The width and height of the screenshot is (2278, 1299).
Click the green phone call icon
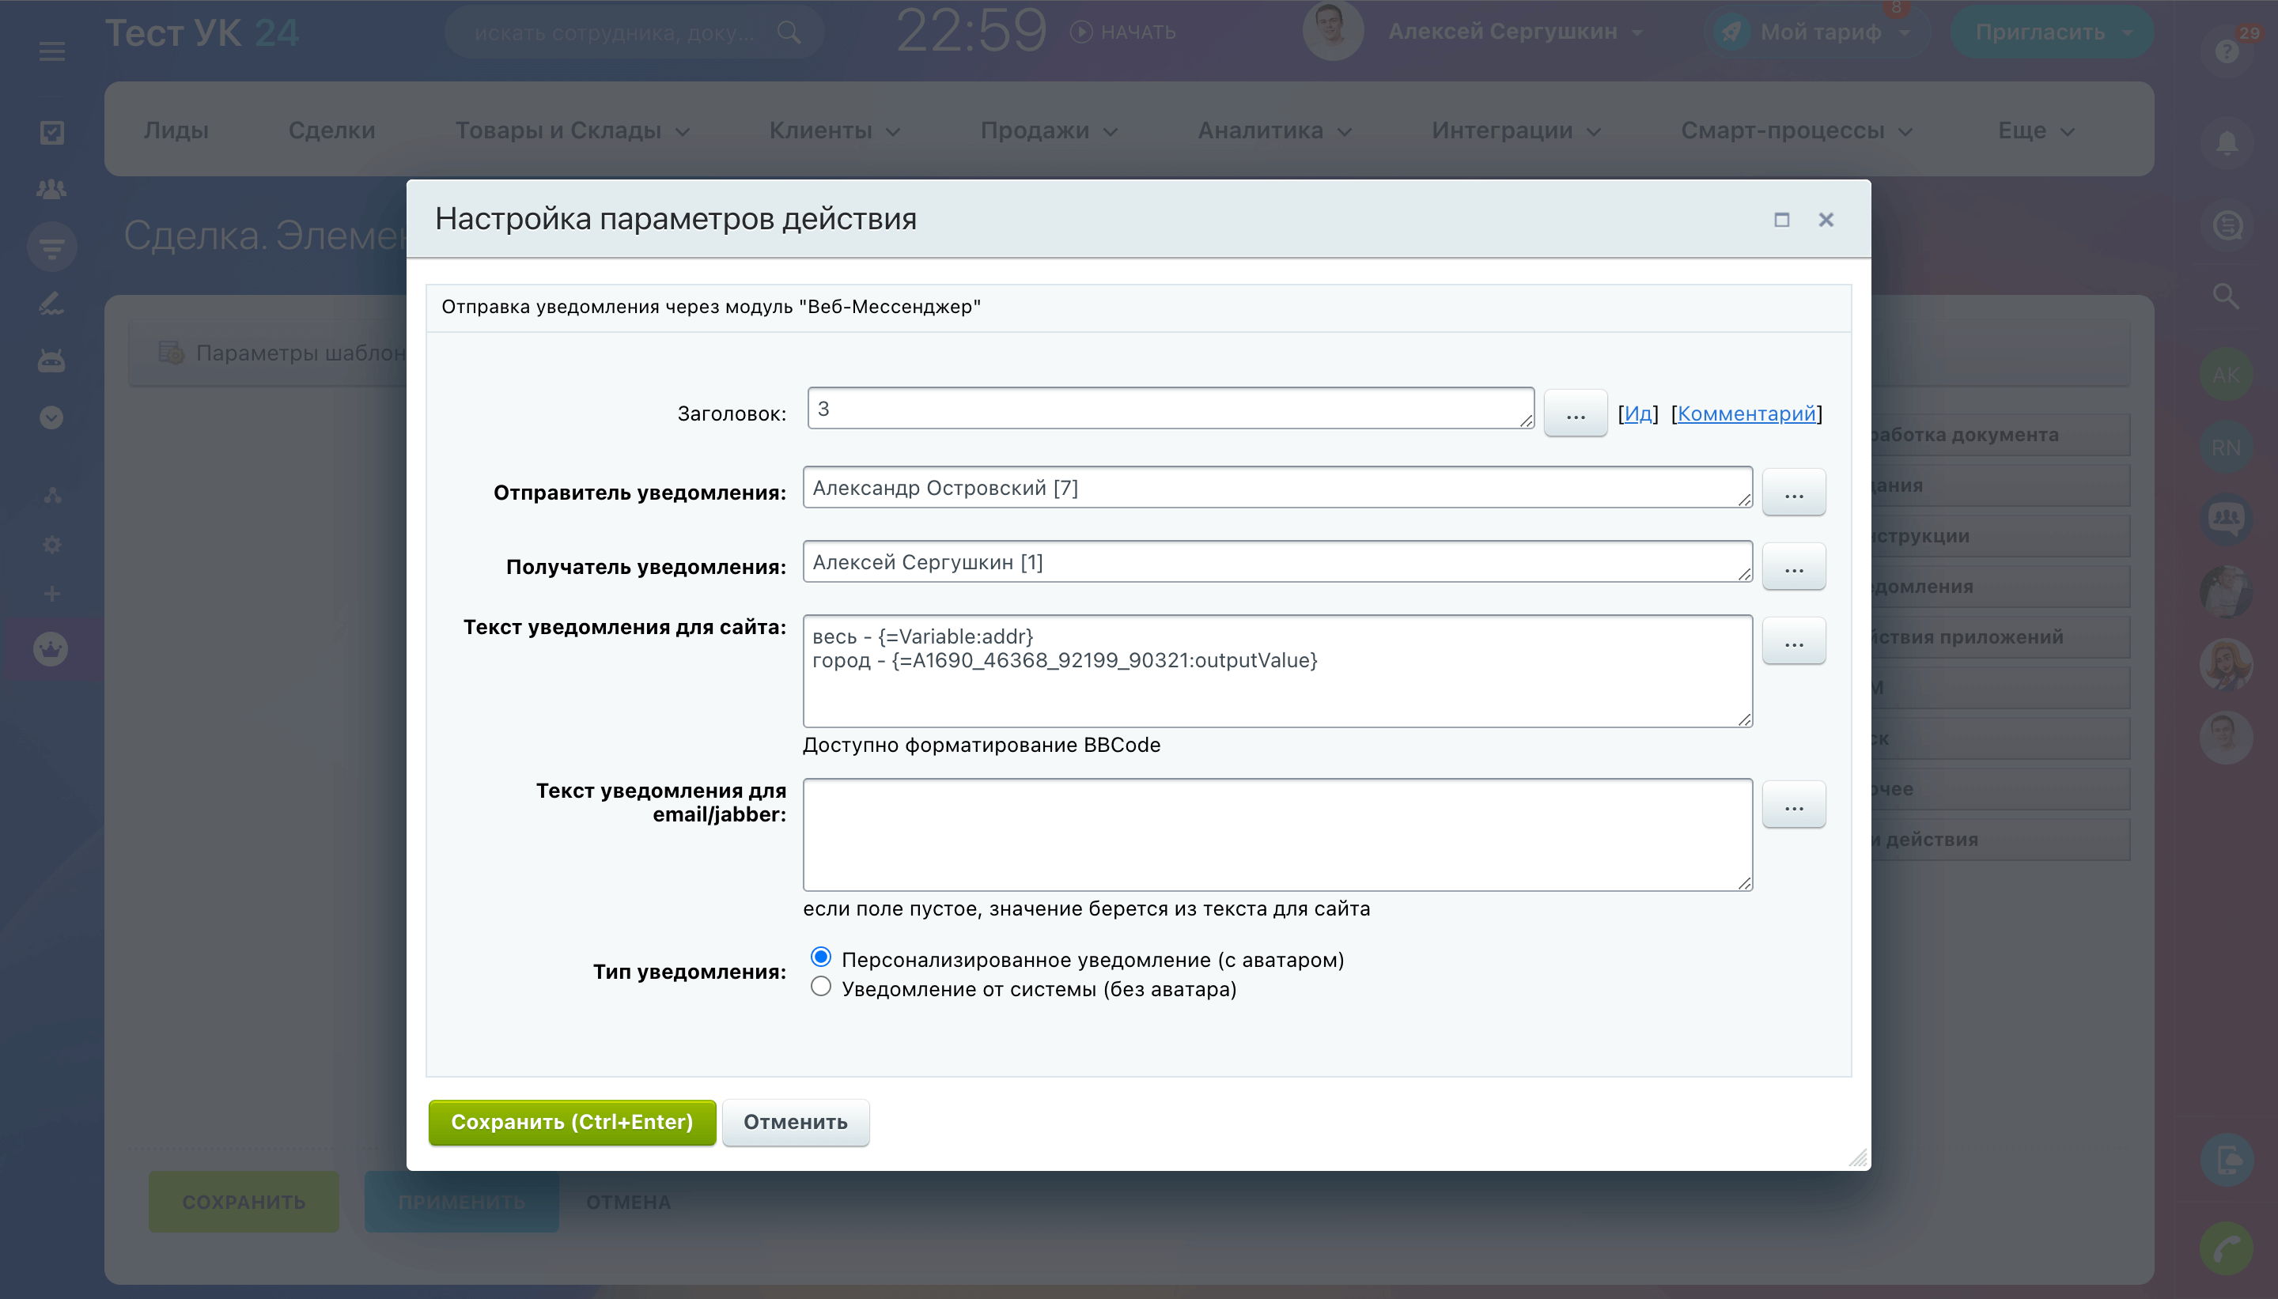point(2227,1248)
